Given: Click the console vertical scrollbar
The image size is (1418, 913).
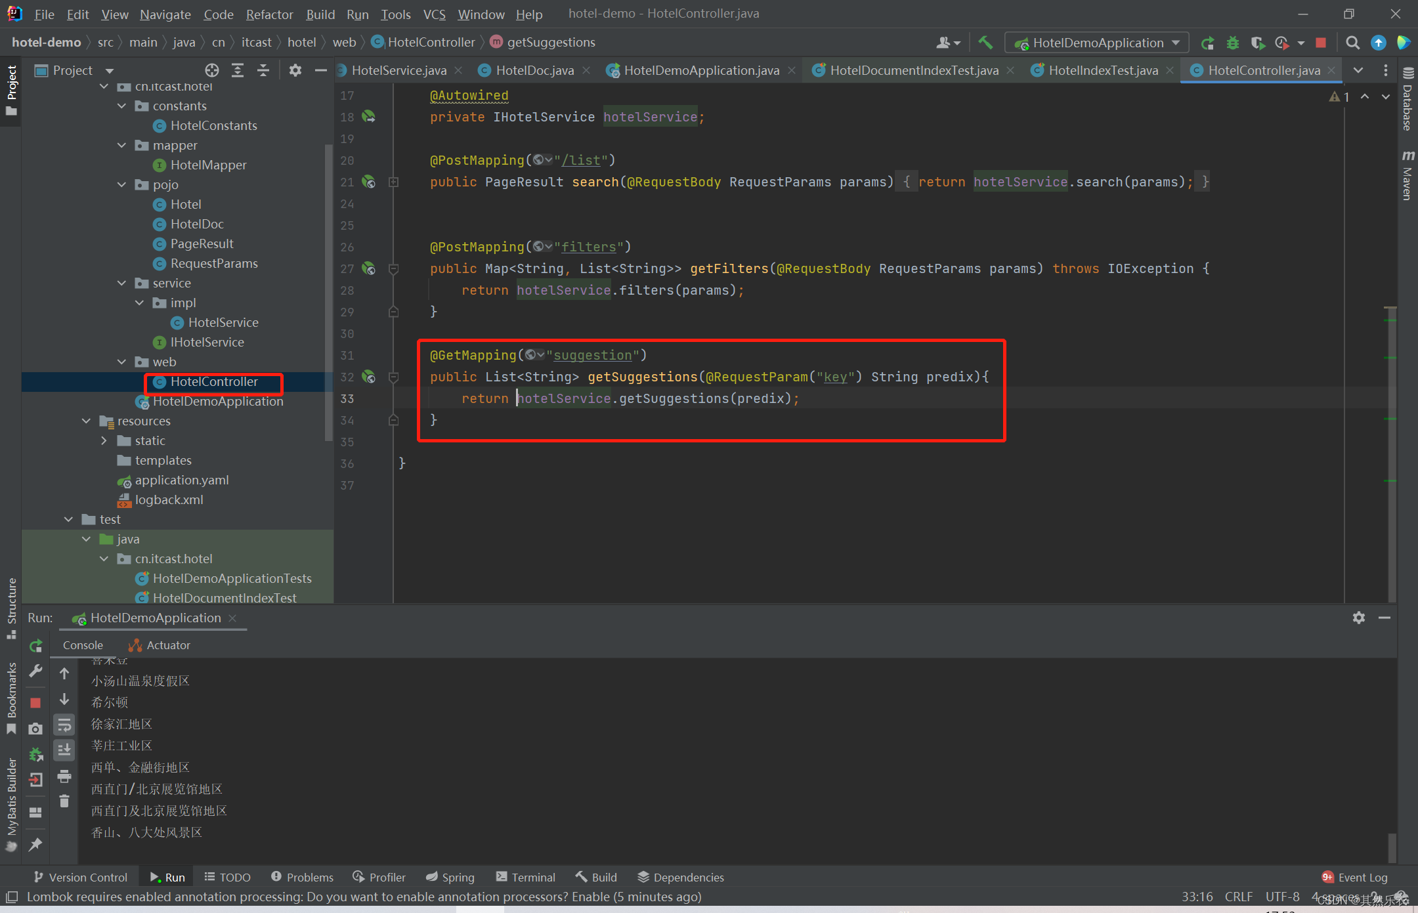Looking at the screenshot, I should click(x=1392, y=847).
